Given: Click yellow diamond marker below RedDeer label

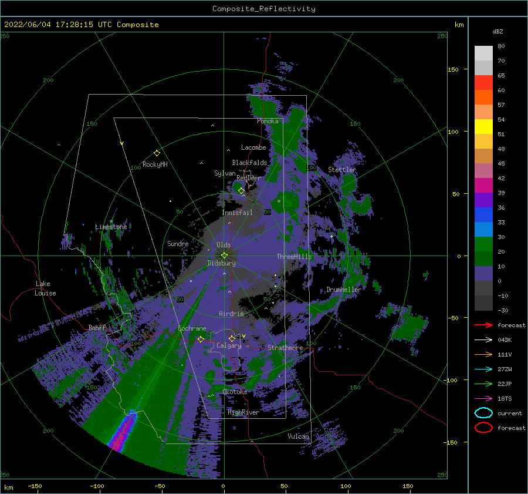Looking at the screenshot, I should pos(242,191).
